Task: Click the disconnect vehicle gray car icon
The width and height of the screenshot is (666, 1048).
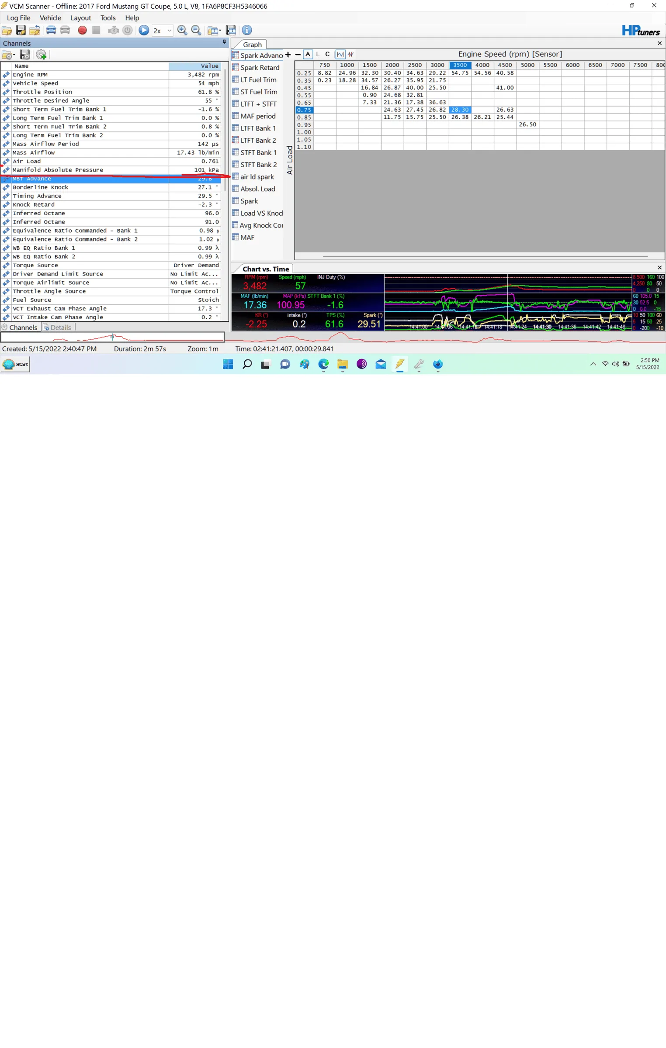Action: (x=65, y=30)
